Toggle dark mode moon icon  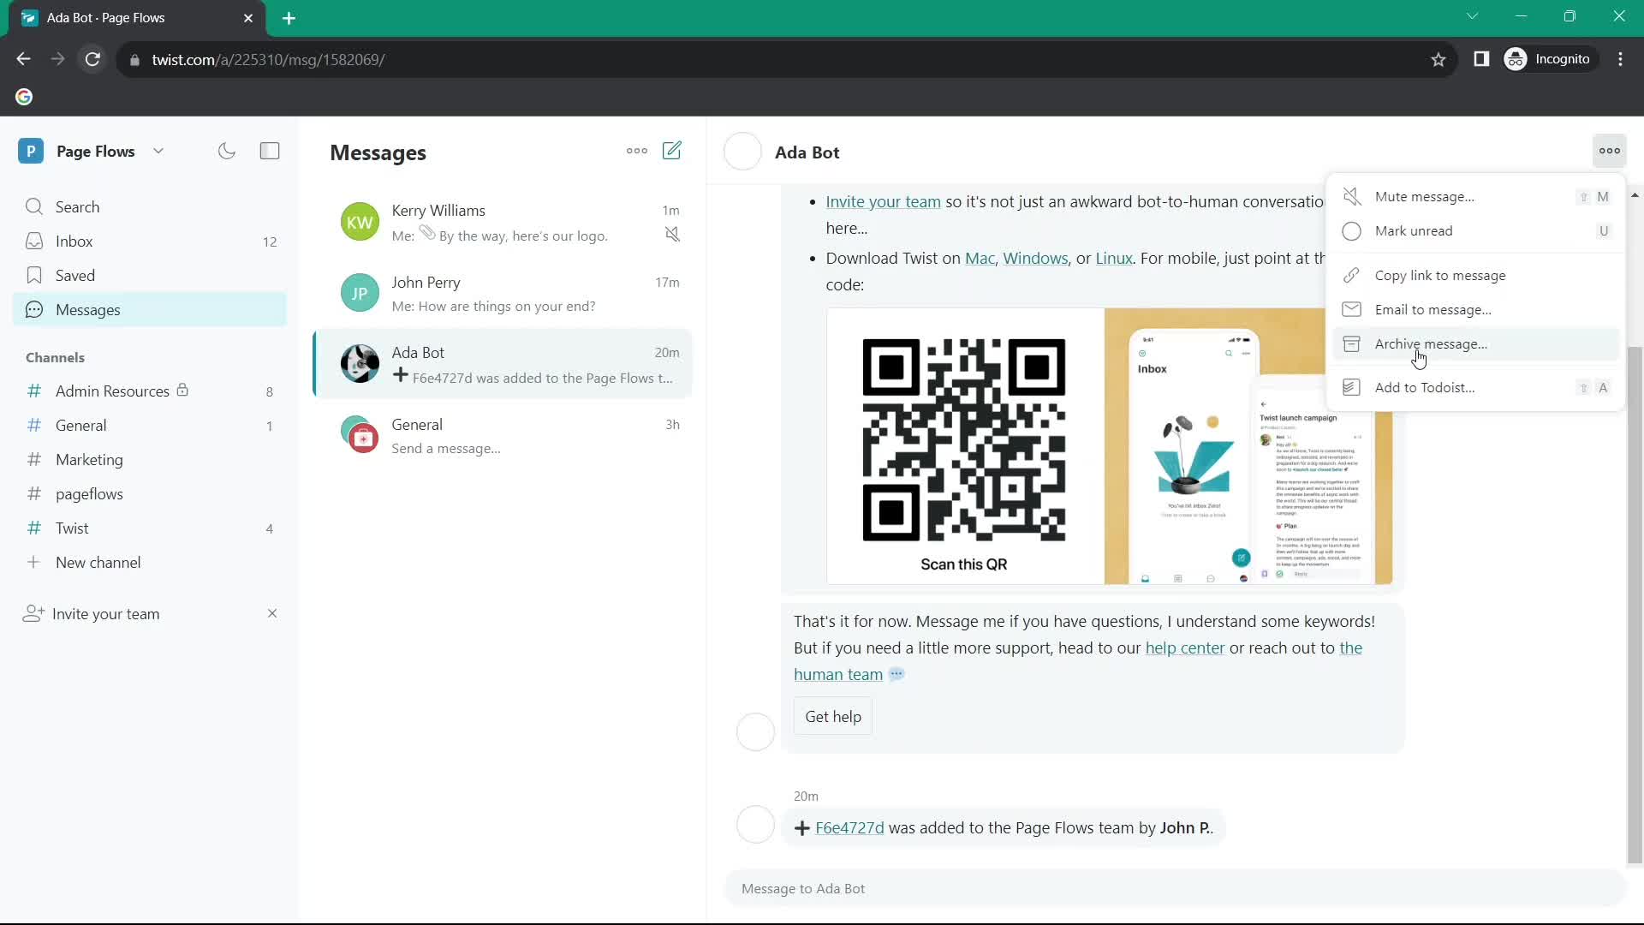click(x=227, y=151)
